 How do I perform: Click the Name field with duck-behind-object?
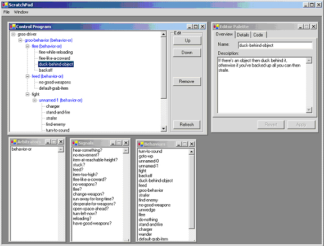tap(275, 45)
